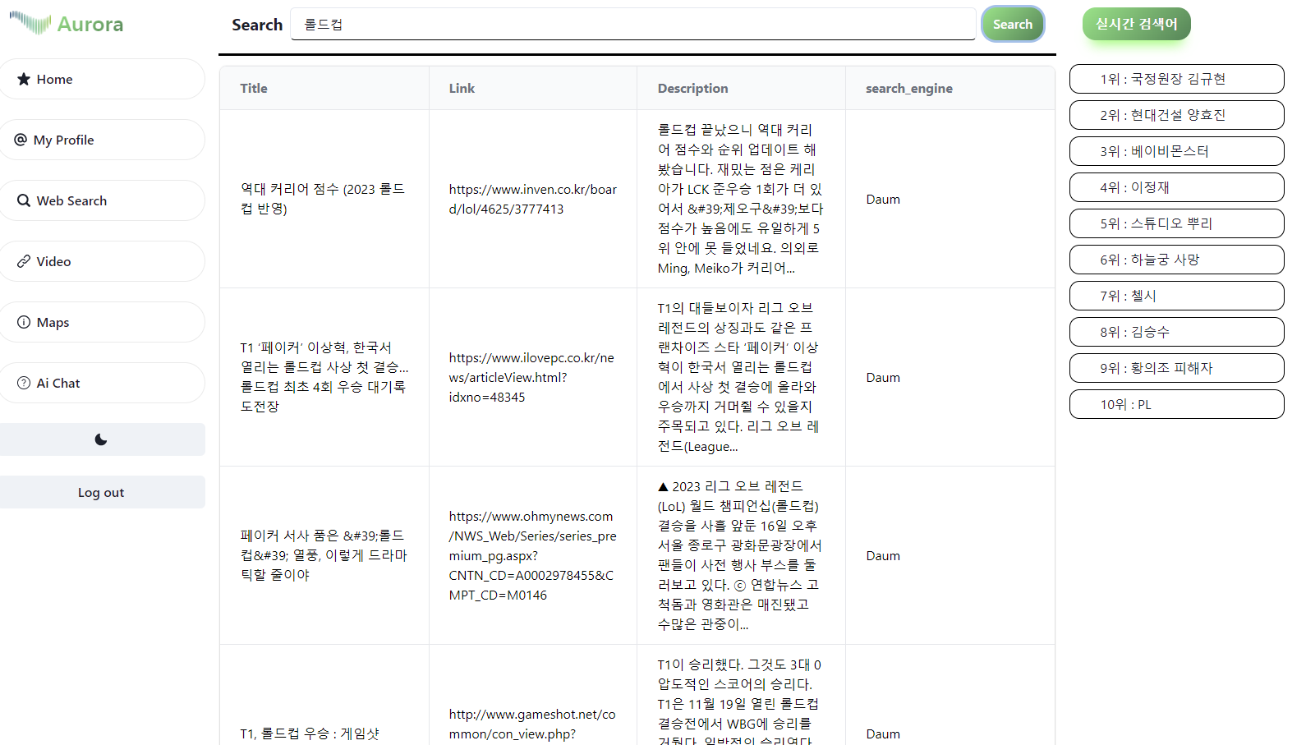1306x745 pixels.
Task: Select trending term 9위 황의조 피해자
Action: point(1176,368)
